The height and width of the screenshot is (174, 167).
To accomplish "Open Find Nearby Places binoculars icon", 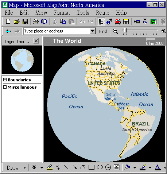I will 109,22.
